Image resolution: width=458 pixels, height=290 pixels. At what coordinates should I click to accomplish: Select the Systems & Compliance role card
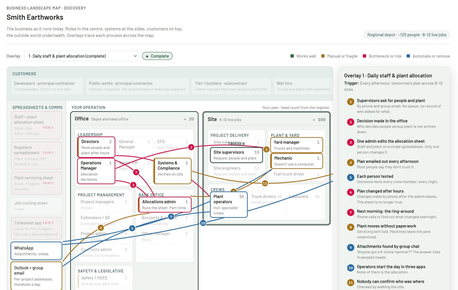[172, 171]
